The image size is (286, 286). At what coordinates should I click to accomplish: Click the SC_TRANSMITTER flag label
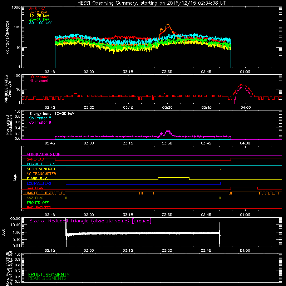pyautogui.click(x=41, y=174)
